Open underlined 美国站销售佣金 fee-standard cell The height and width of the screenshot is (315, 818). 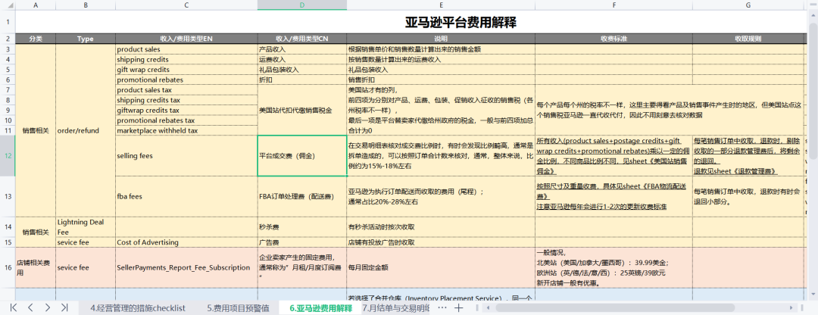click(614, 156)
